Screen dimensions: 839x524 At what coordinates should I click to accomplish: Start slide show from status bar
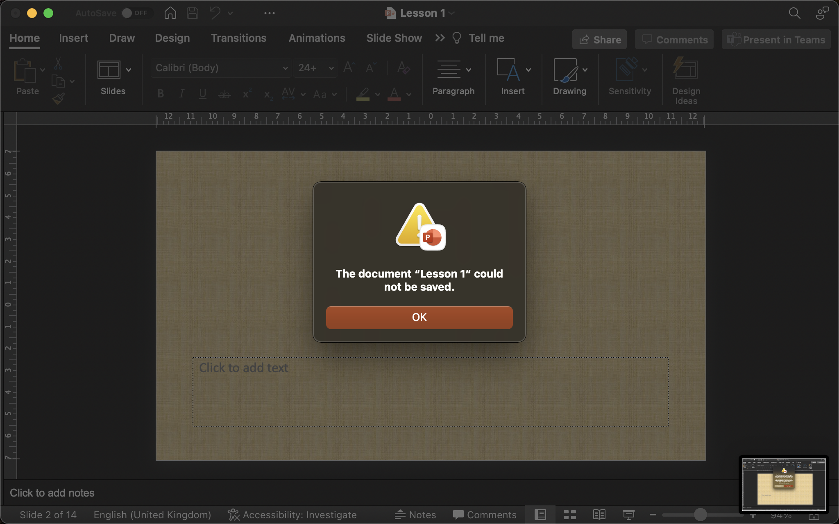628,515
